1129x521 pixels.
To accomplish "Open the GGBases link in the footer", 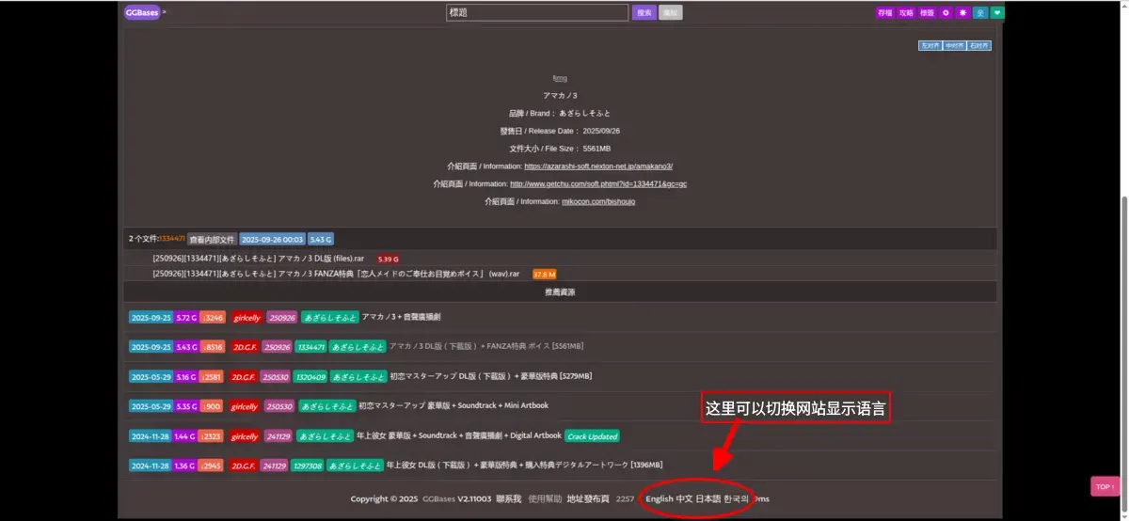I will click(x=437, y=498).
